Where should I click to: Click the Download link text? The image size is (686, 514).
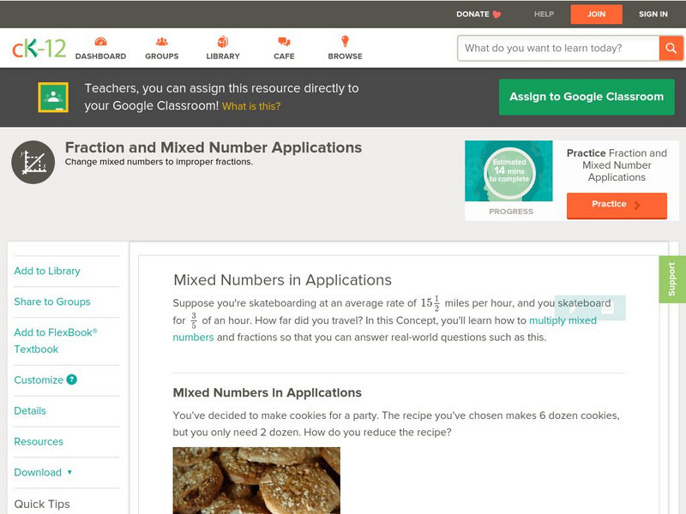pos(38,473)
